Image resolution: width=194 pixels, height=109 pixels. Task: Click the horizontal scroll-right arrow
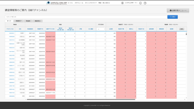tap(185, 99)
